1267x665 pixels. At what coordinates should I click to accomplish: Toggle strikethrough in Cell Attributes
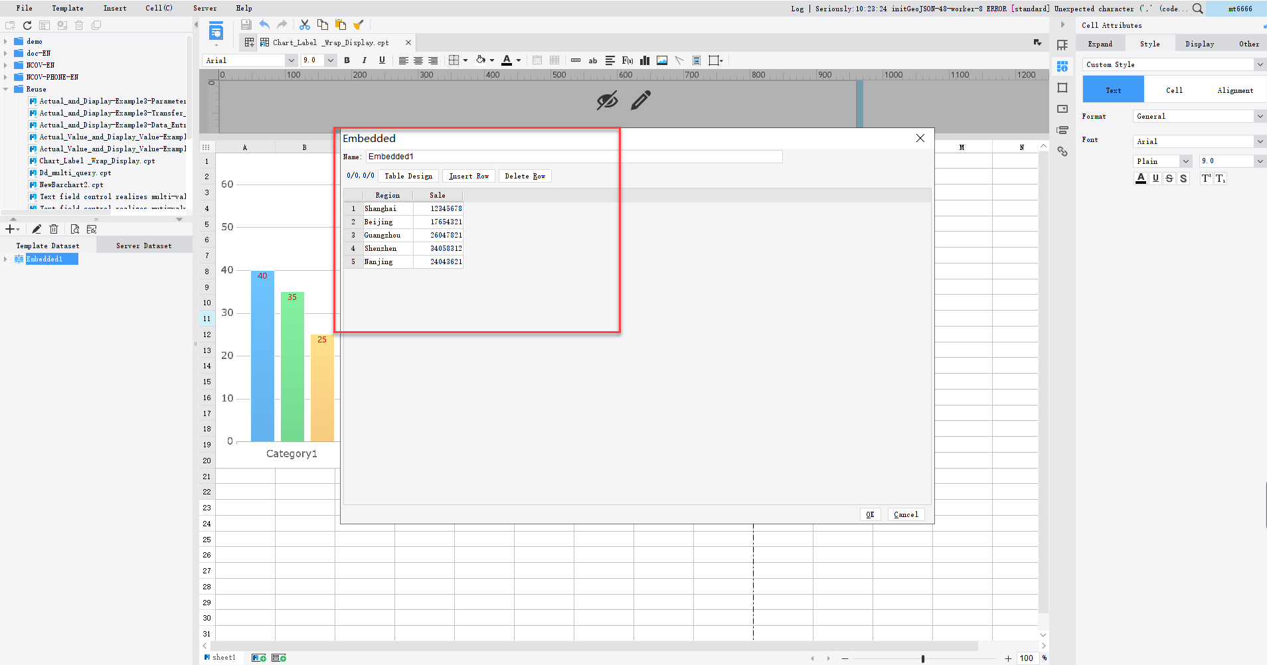tap(1169, 179)
